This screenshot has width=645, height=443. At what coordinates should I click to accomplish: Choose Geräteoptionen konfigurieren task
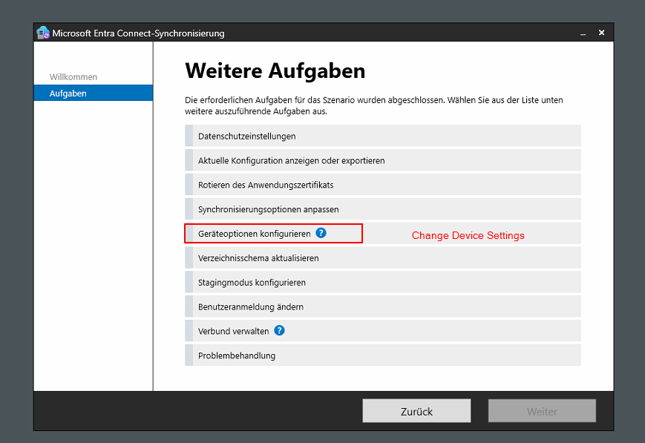pyautogui.click(x=382, y=234)
